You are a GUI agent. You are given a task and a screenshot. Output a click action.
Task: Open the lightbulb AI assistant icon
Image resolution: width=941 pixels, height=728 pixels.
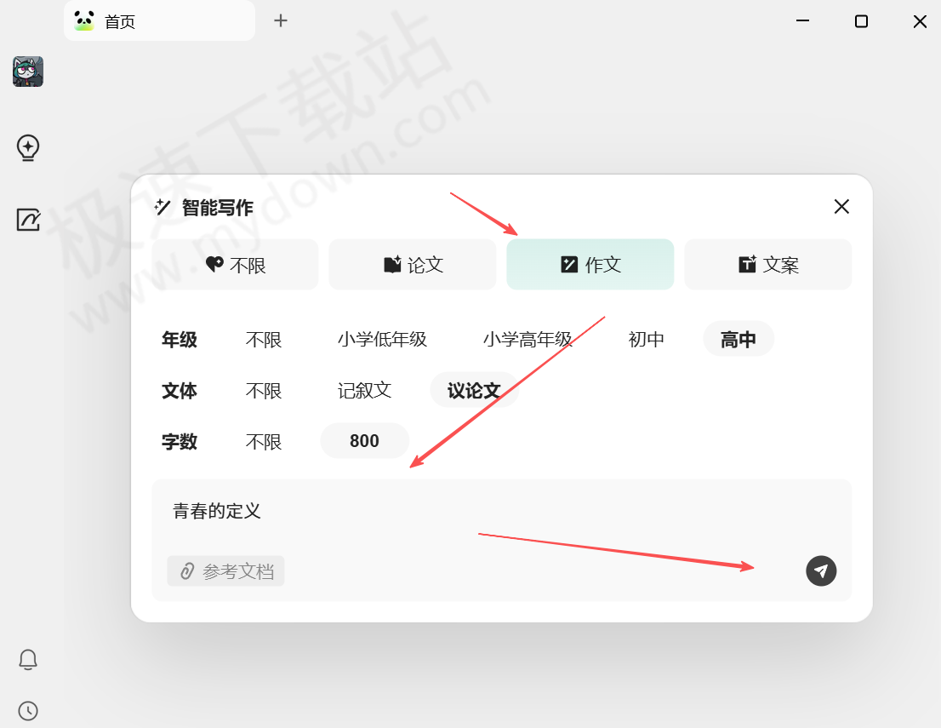pyautogui.click(x=28, y=148)
